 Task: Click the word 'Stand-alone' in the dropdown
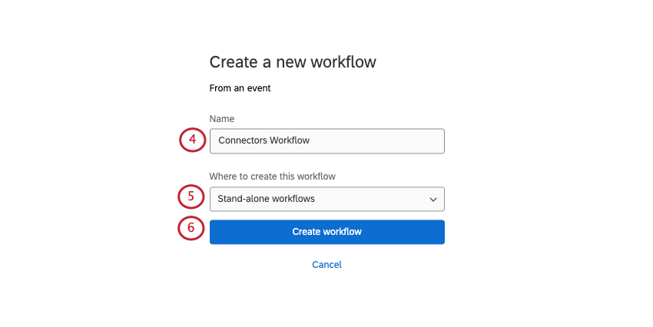click(x=242, y=200)
